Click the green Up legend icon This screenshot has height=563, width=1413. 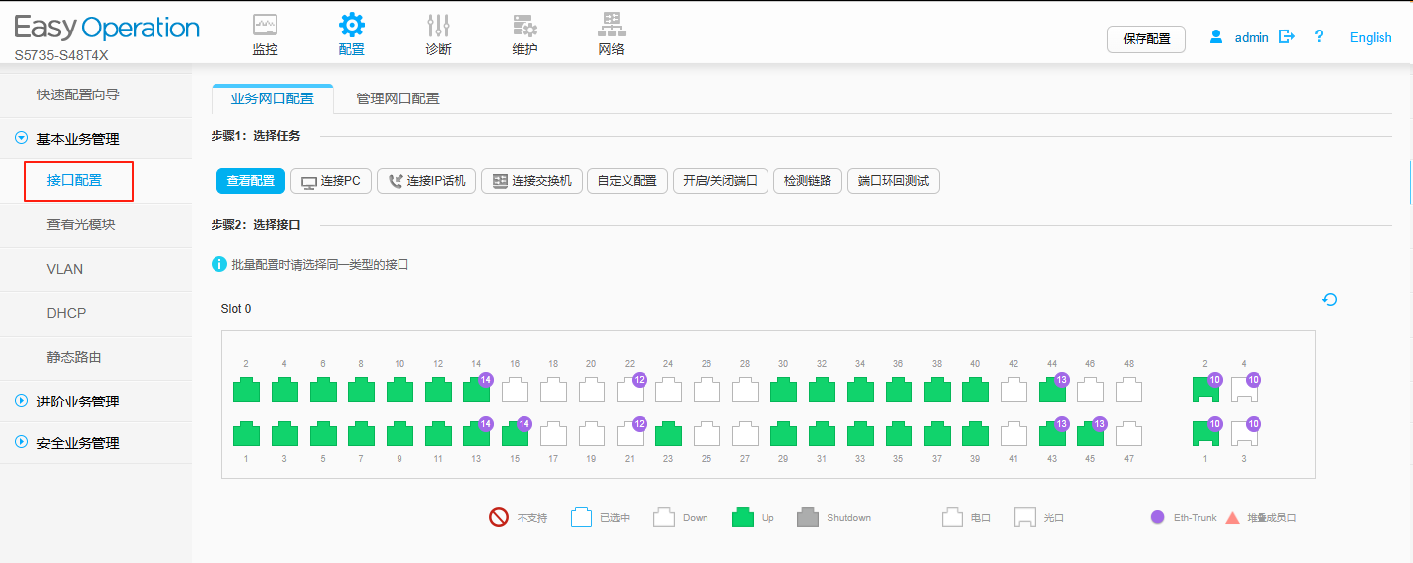743,517
